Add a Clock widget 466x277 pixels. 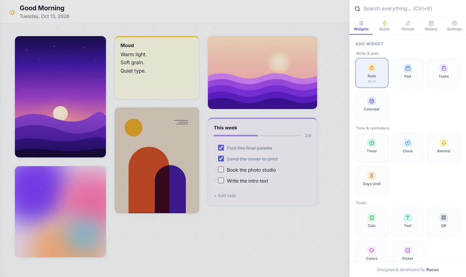point(407,148)
